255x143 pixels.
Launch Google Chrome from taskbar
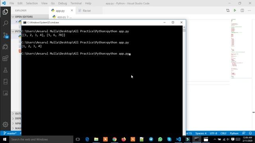(x=114, y=139)
